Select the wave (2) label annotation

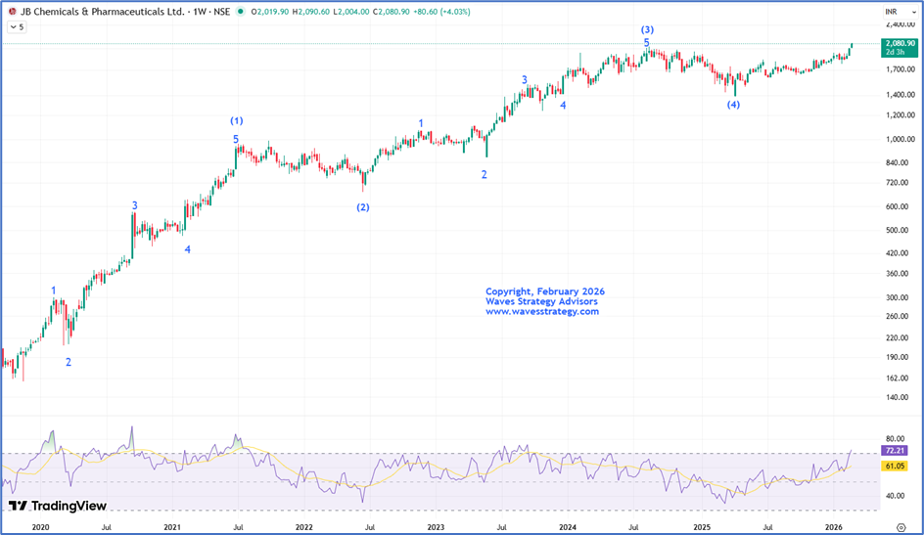[363, 207]
